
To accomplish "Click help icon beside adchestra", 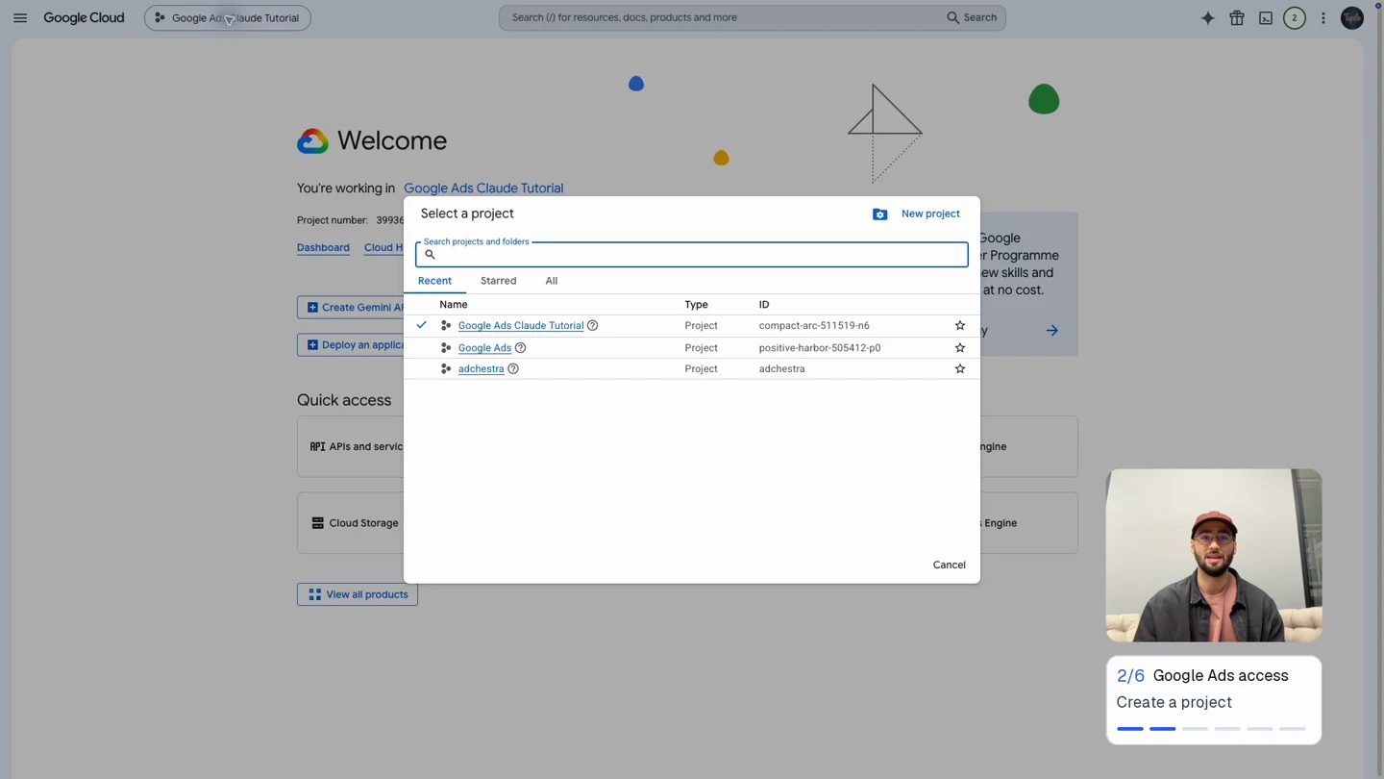I will pyautogui.click(x=513, y=368).
